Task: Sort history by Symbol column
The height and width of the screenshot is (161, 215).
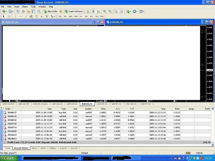Action: point(85,109)
